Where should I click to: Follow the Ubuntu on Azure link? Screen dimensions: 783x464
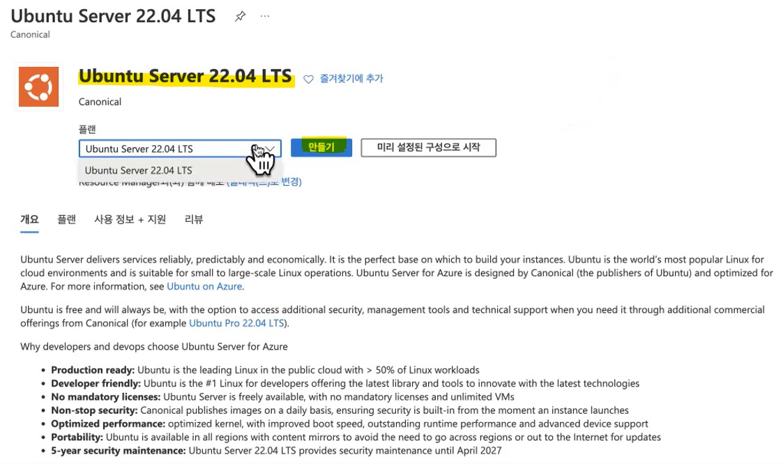204,286
